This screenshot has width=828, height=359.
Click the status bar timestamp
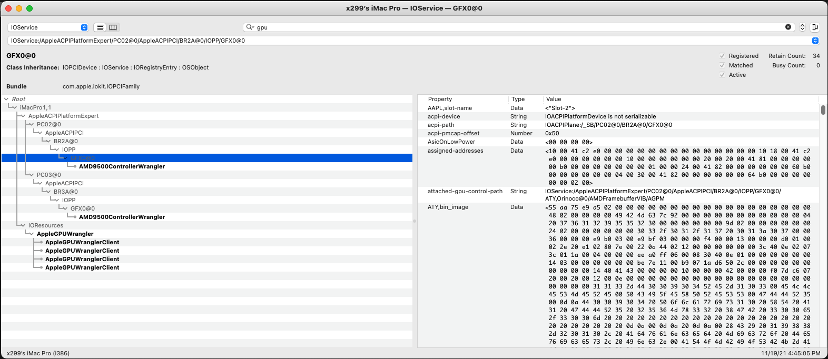pyautogui.click(x=791, y=353)
